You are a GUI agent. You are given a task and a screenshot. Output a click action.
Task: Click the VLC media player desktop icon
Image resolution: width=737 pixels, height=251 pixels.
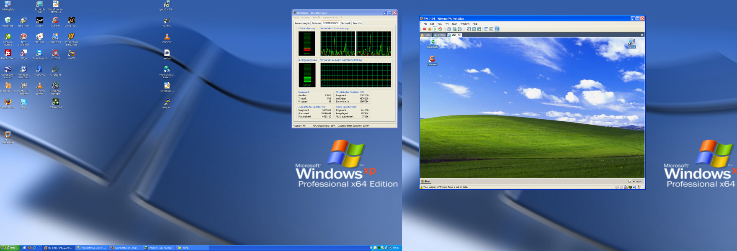point(39,88)
